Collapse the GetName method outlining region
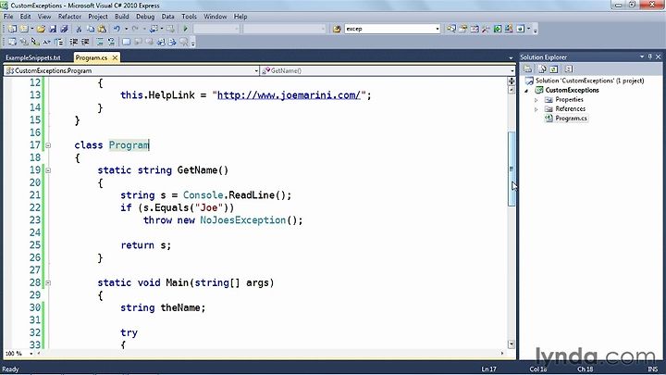The height and width of the screenshot is (375, 666). tap(48, 170)
